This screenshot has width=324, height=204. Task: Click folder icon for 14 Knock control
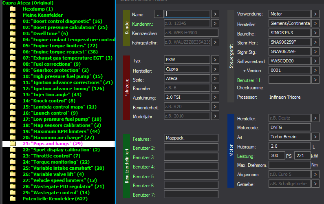(x=13, y=100)
